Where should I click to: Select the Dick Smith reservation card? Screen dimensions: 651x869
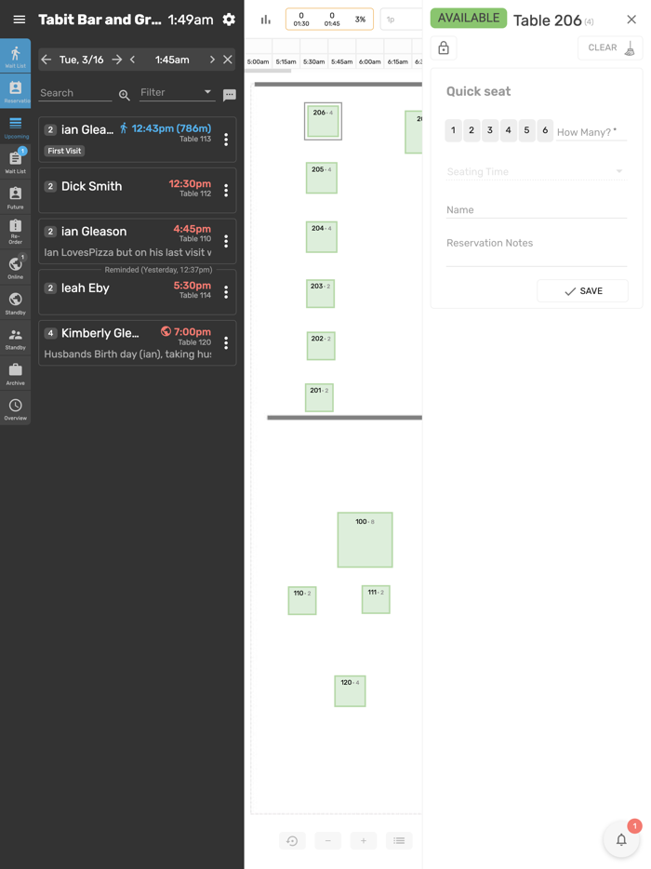138,190
